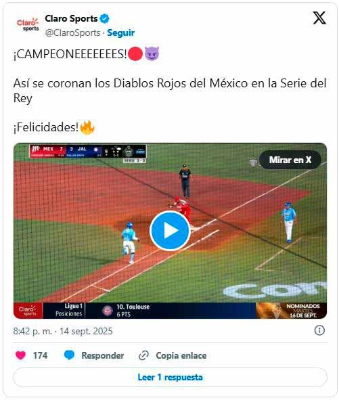Click the blue verified badge

click(104, 19)
